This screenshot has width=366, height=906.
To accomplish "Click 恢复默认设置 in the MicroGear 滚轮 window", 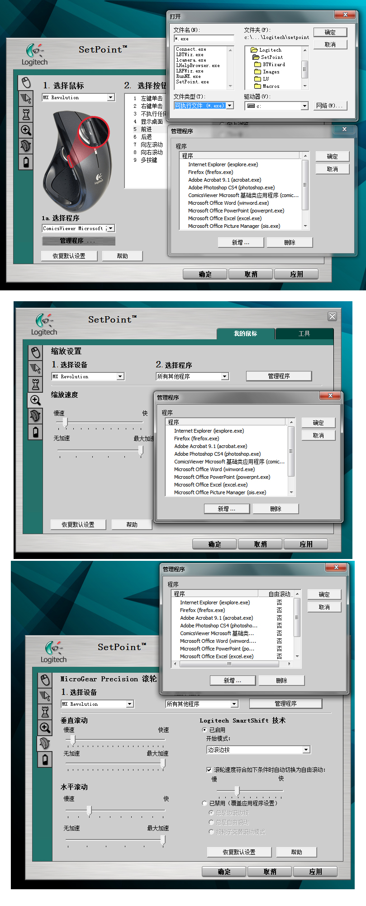I will (239, 852).
